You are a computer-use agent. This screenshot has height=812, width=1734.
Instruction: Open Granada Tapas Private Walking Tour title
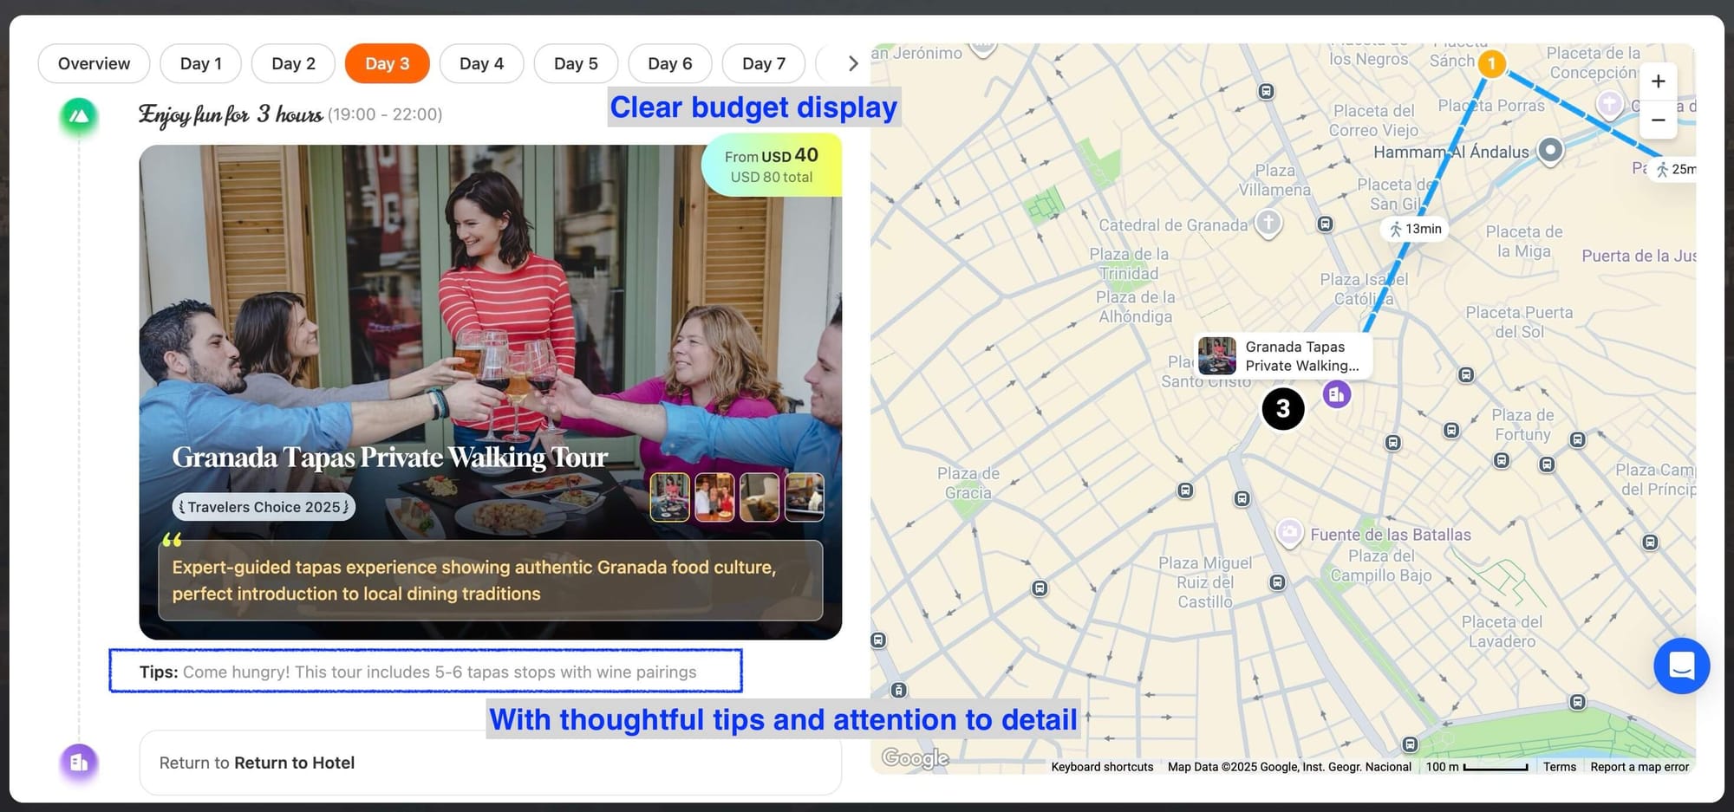[x=389, y=457]
